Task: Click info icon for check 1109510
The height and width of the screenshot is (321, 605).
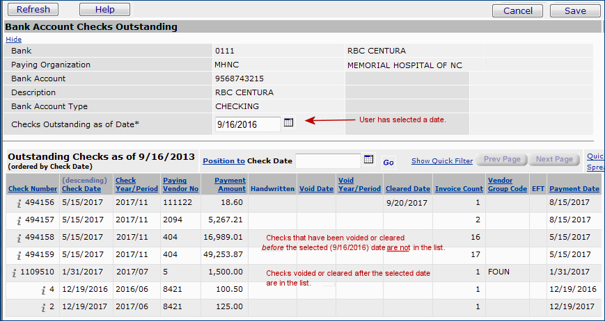Action: pyautogui.click(x=15, y=273)
